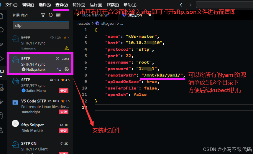
Task: Click the command center search box
Action: point(224,5)
